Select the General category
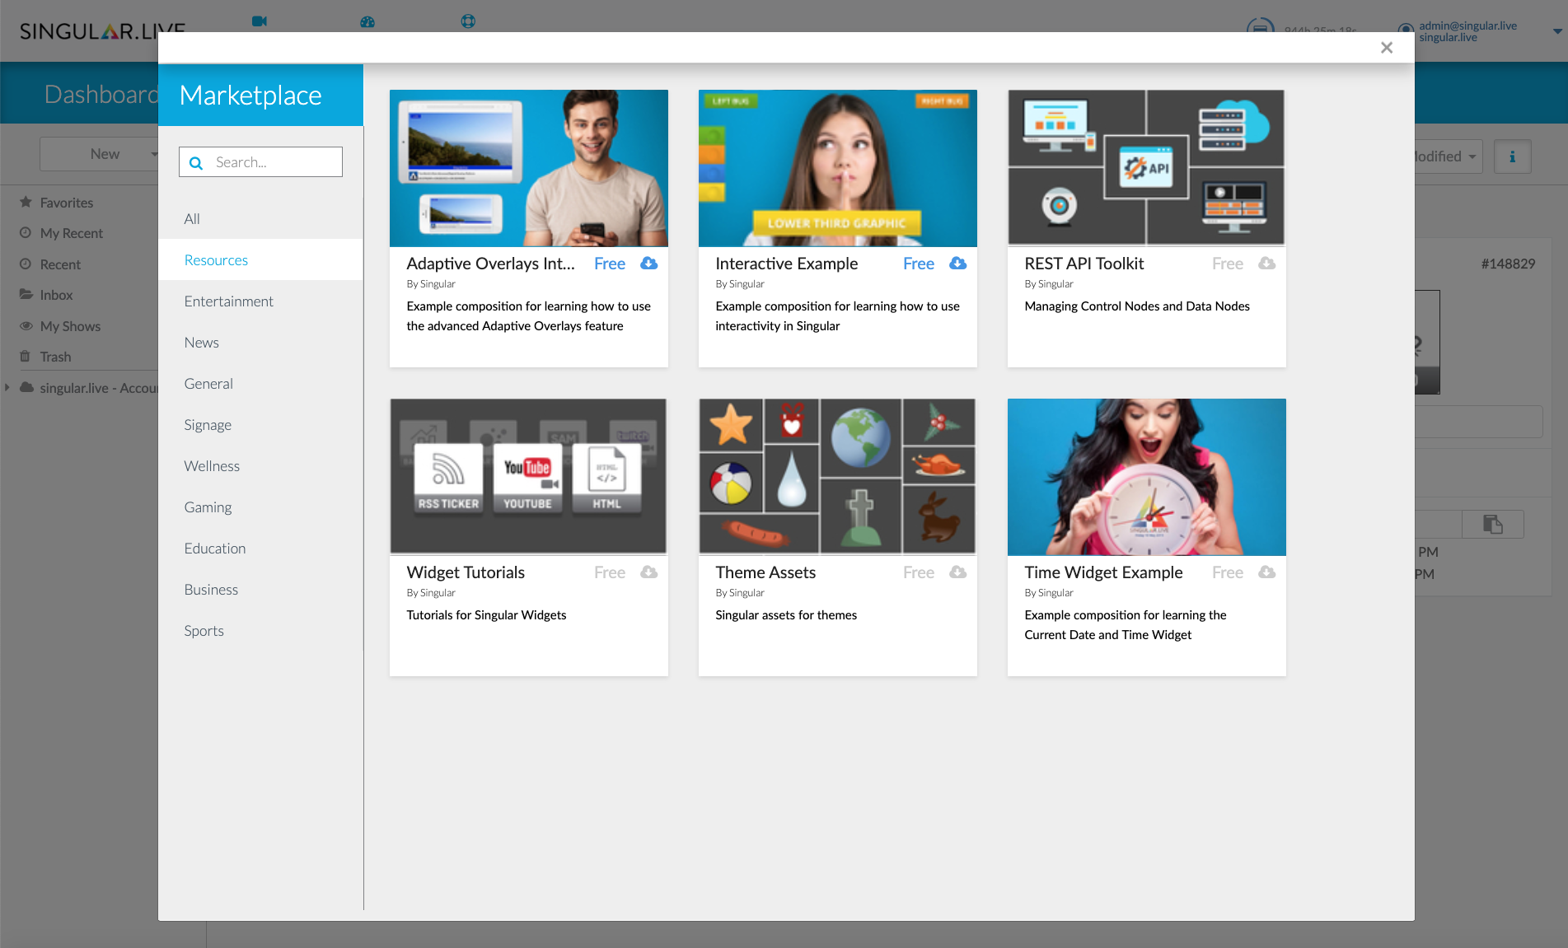Image resolution: width=1568 pixels, height=948 pixels. pyautogui.click(x=260, y=383)
